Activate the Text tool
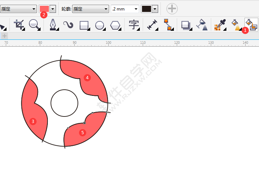Screen dimensions: 259x170 pos(134,25)
